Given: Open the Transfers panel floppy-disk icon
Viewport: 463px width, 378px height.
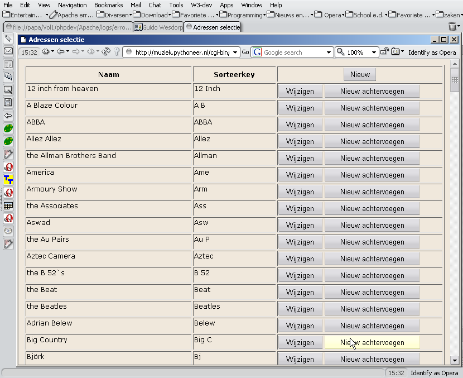Looking at the screenshot, I should (8, 103).
